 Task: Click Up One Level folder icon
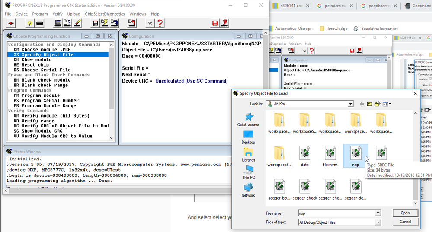coord(369,104)
